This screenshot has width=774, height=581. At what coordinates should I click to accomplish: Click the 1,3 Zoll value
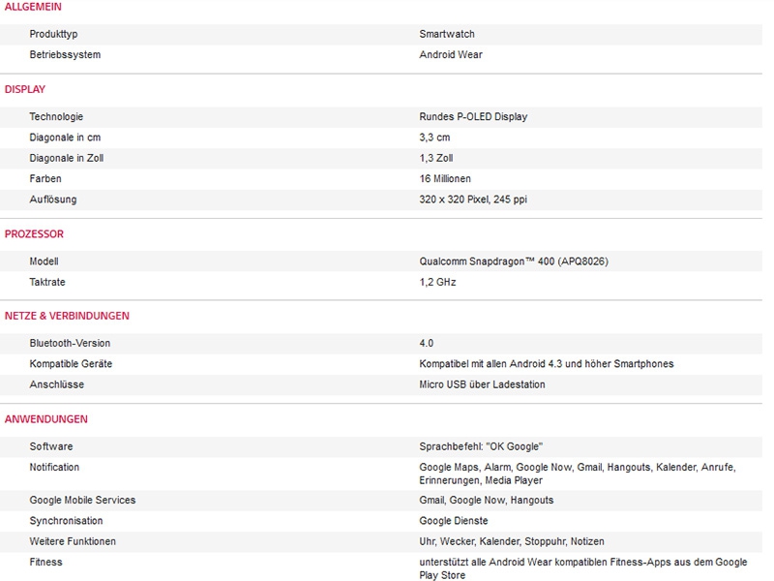click(436, 158)
